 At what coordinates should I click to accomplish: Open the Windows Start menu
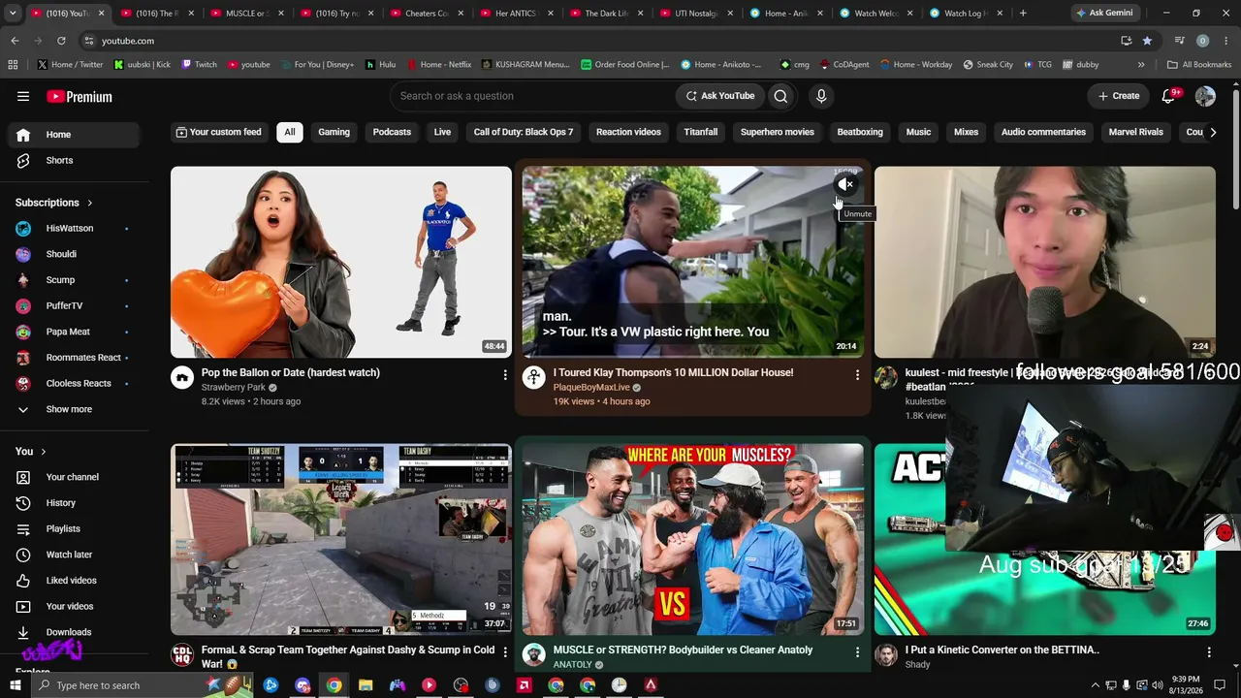click(15, 685)
